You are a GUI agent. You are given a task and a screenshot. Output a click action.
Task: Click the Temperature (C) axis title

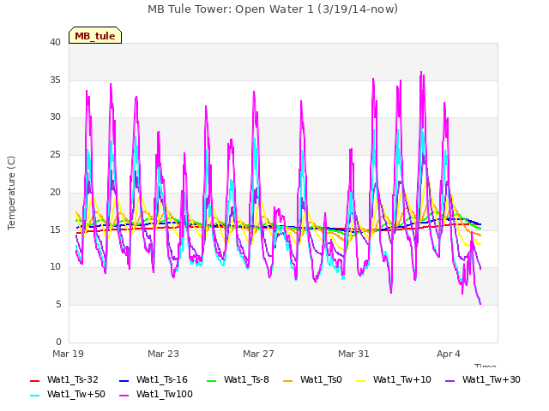click(x=11, y=193)
